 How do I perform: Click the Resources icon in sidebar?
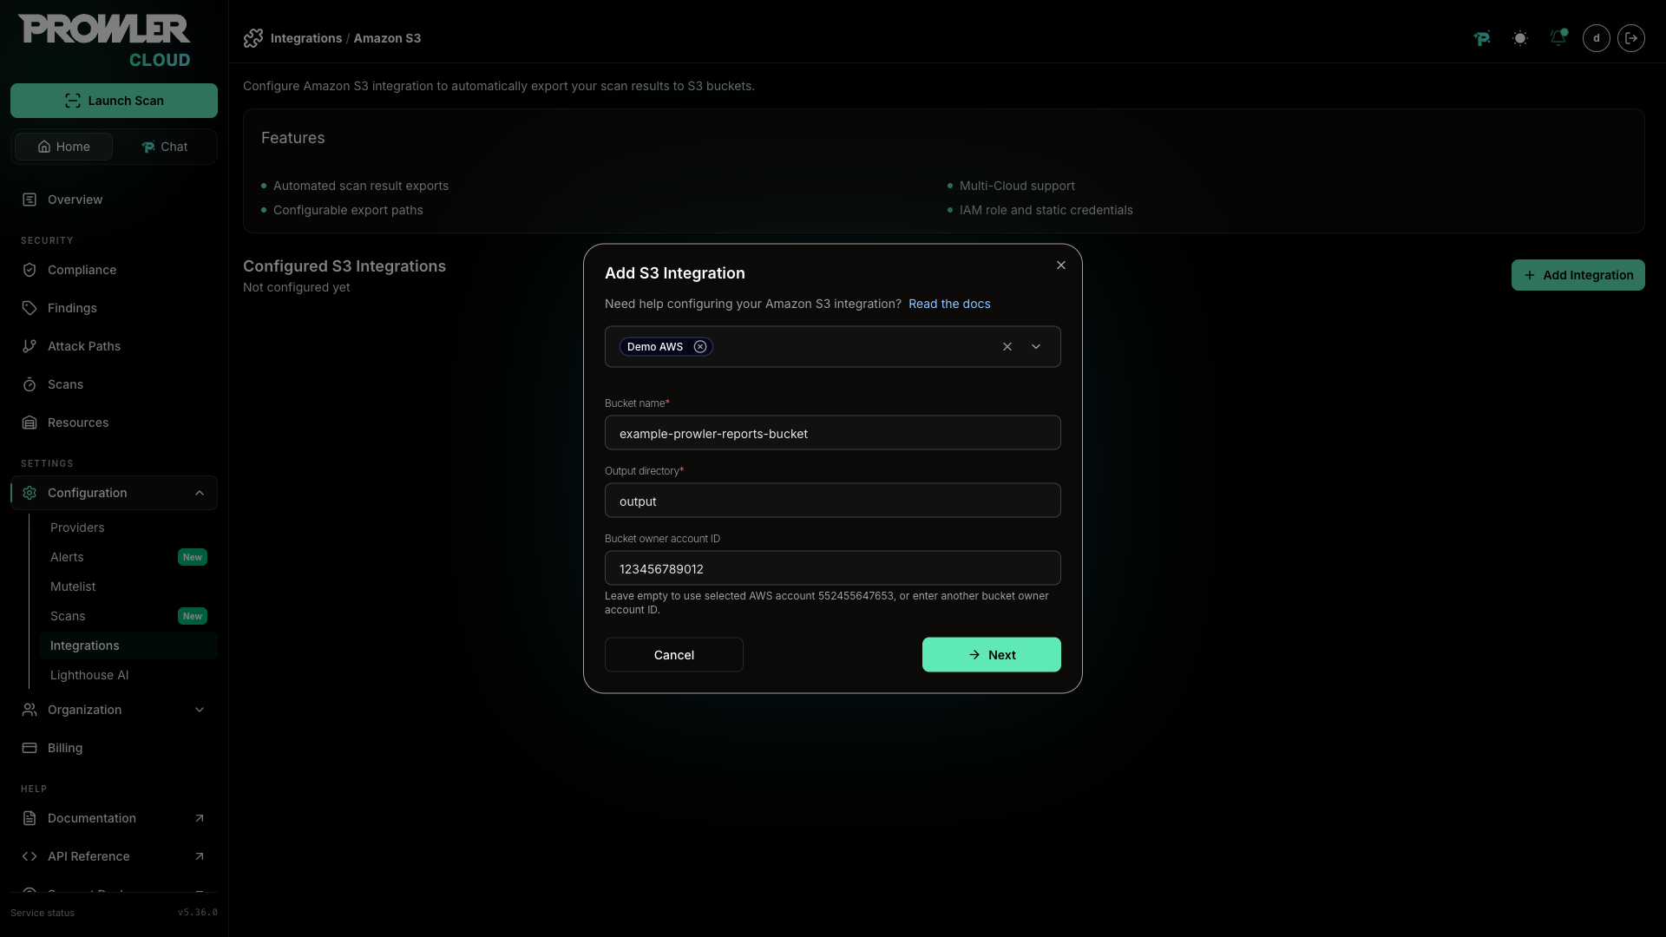click(x=30, y=423)
